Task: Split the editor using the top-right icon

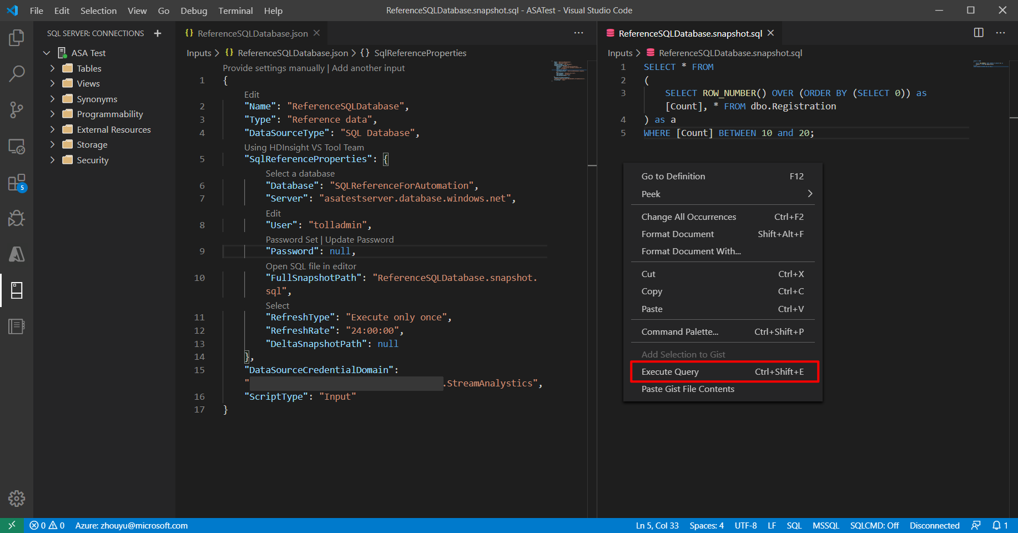Action: 977,33
